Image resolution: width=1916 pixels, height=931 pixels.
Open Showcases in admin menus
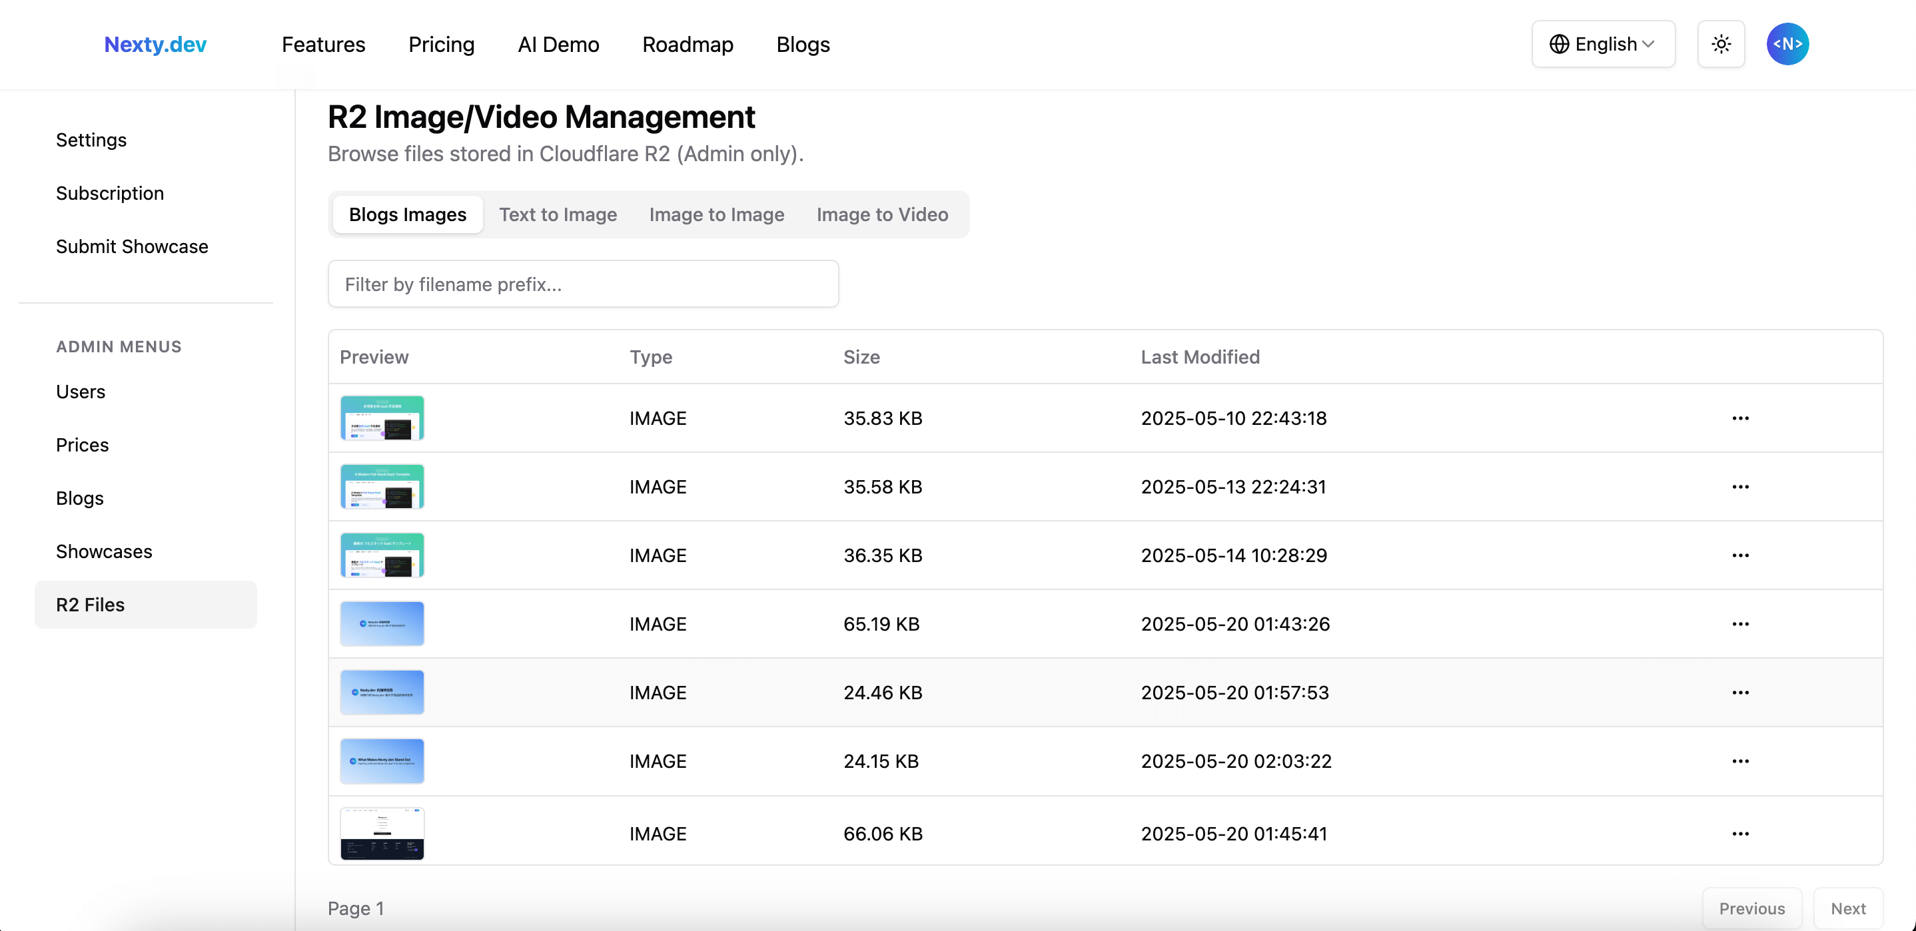coord(104,552)
